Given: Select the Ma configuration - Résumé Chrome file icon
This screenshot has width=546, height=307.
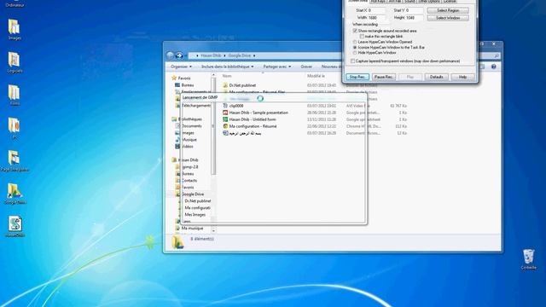Looking at the screenshot, I should pyautogui.click(x=225, y=126).
